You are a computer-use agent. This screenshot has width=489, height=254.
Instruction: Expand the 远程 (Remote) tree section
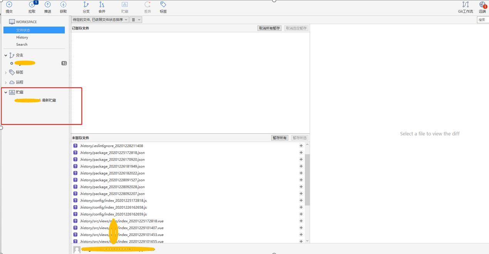point(5,82)
